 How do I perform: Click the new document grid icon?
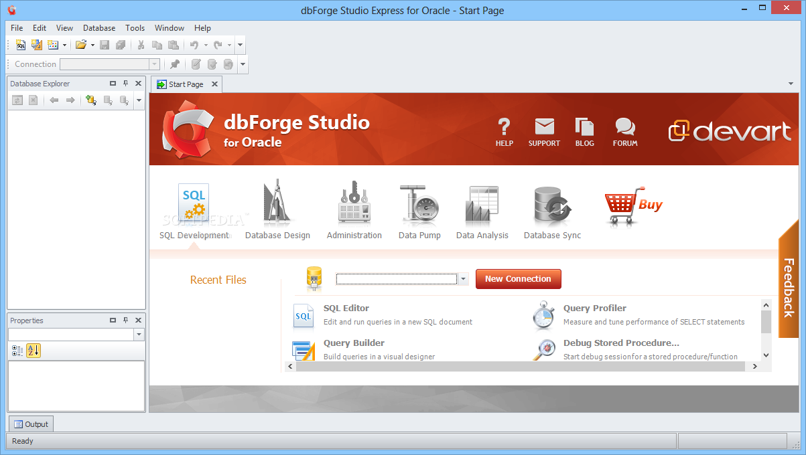click(x=53, y=45)
